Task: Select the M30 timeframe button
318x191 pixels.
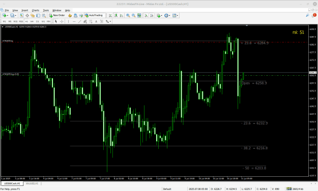Action: pyautogui.click(x=21, y=21)
